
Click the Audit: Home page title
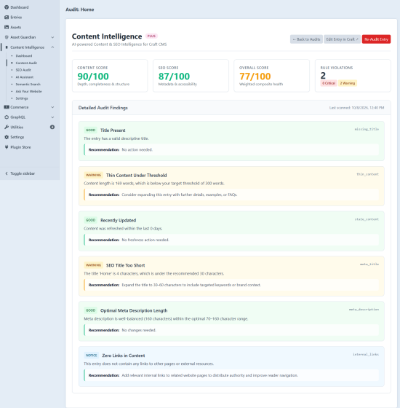click(80, 9)
